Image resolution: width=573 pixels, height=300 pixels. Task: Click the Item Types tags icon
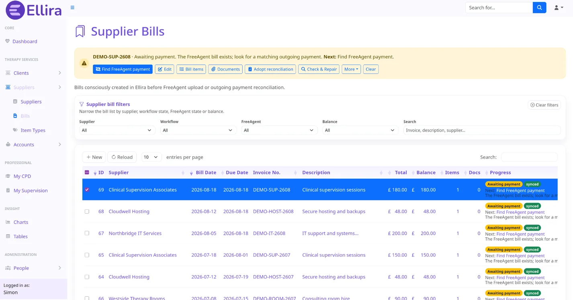pos(15,130)
